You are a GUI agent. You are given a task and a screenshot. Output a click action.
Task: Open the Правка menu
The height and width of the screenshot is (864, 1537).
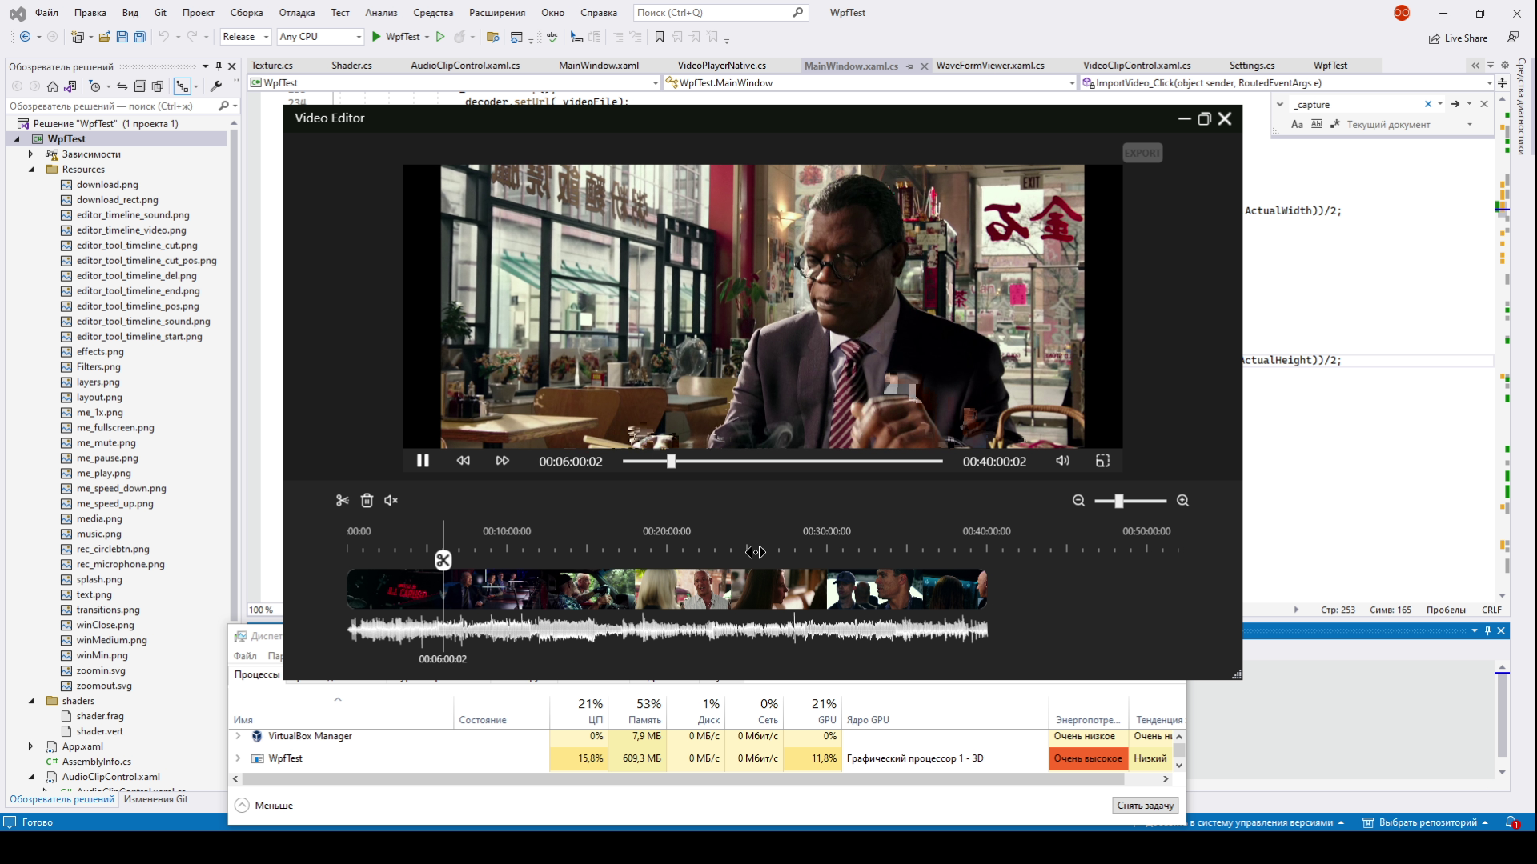point(90,13)
